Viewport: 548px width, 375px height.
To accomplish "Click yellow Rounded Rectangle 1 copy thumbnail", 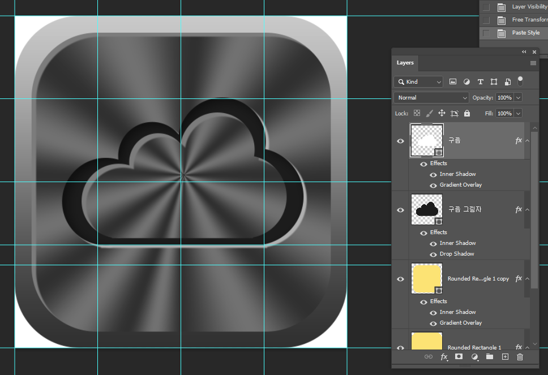I will [x=427, y=278].
